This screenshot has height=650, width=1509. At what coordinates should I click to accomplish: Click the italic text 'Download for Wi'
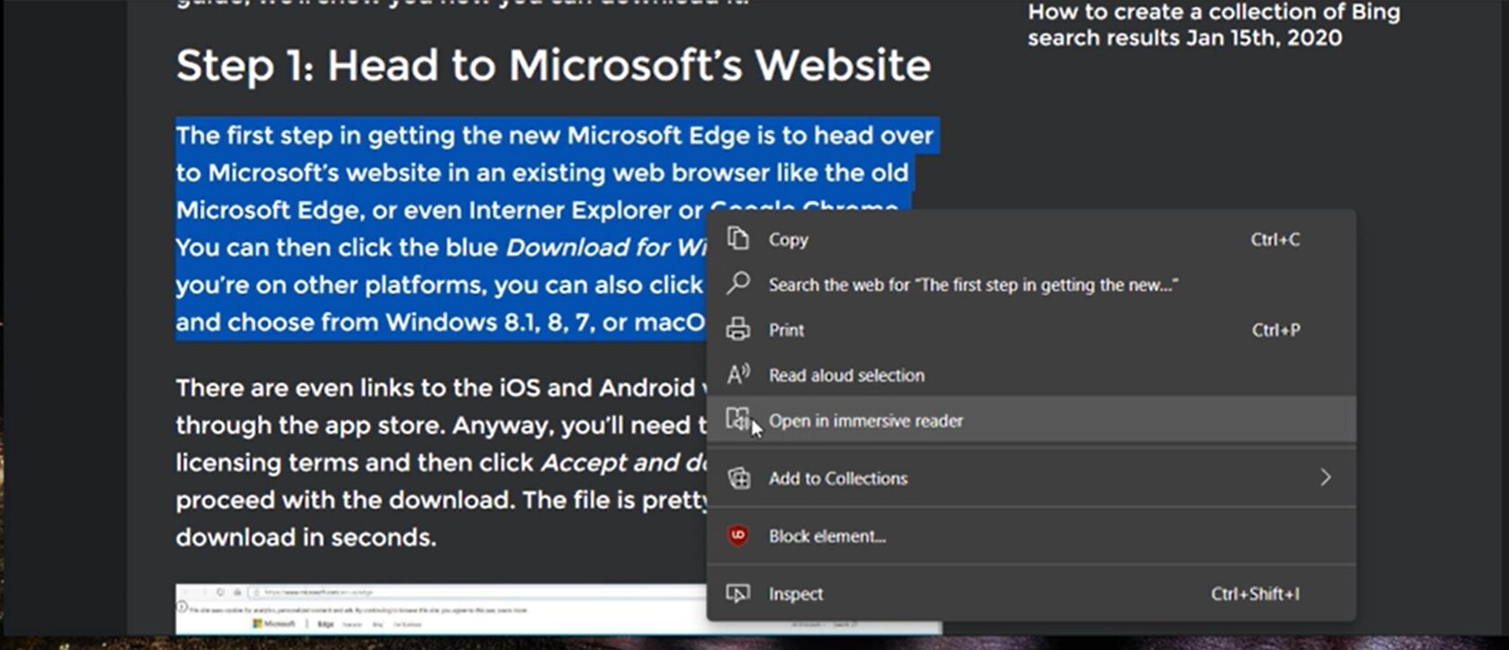tap(606, 247)
